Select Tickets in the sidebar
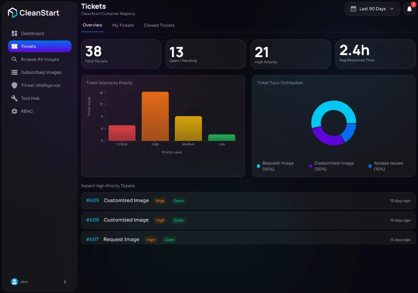 click(40, 46)
